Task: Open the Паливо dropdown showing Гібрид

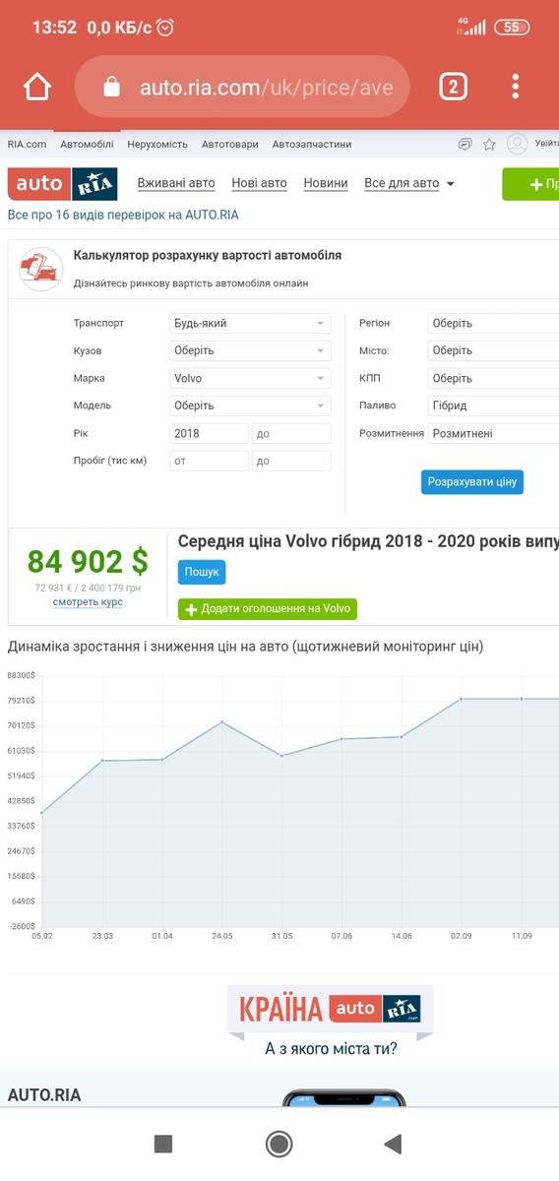Action: pyautogui.click(x=493, y=405)
